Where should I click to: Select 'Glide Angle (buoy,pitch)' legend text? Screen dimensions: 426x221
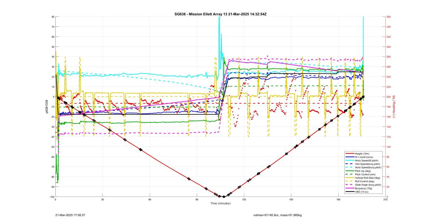click(368, 185)
